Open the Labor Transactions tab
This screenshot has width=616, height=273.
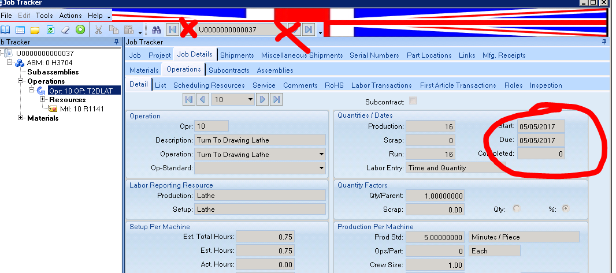[x=381, y=85]
